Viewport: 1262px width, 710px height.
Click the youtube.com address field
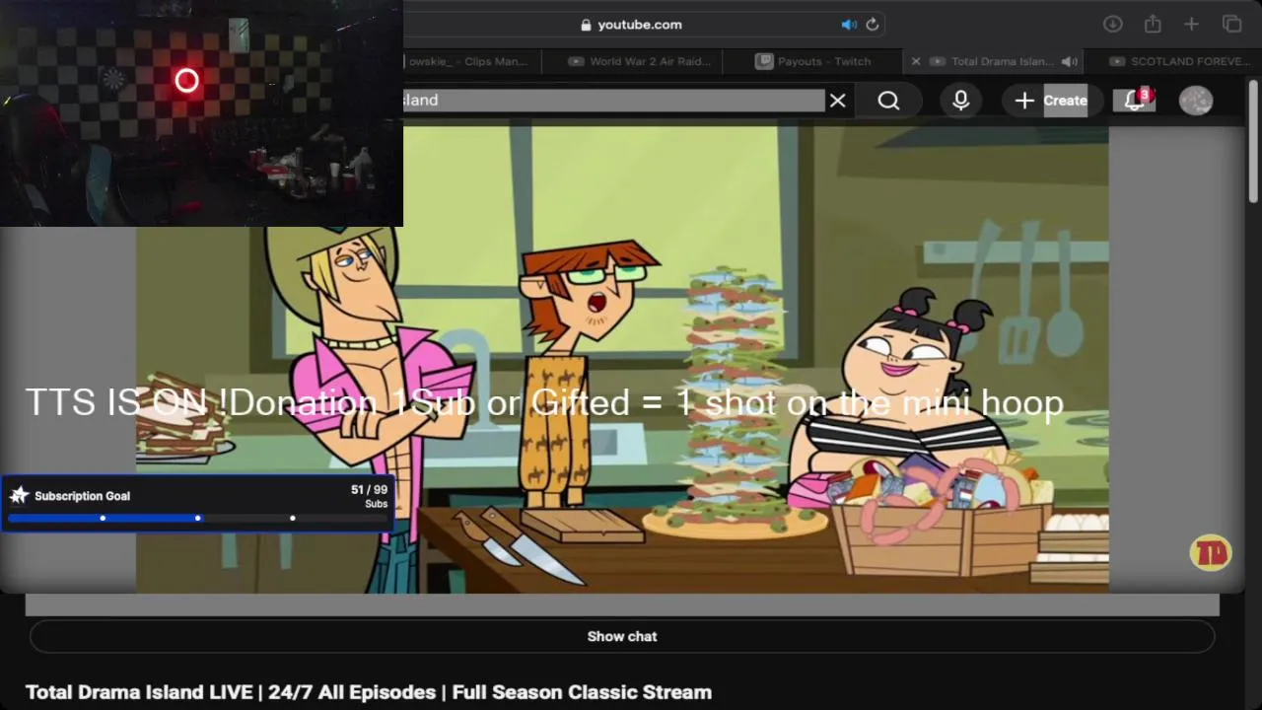631,25
